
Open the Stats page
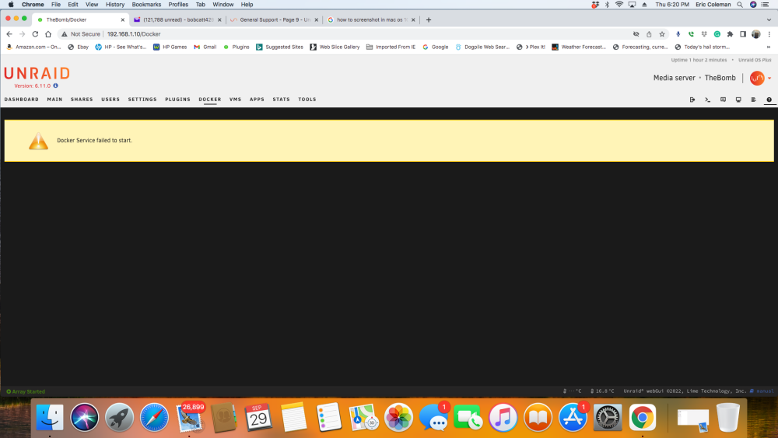click(x=282, y=100)
